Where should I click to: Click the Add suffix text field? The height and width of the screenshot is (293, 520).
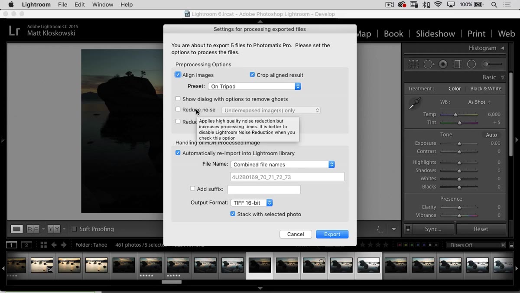(x=264, y=189)
